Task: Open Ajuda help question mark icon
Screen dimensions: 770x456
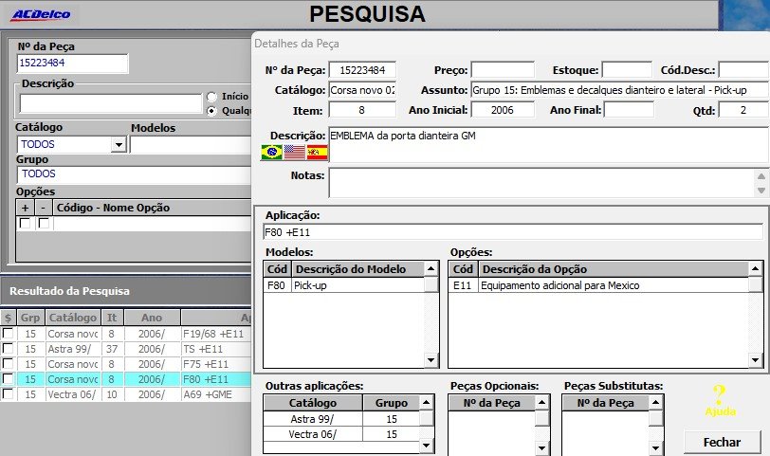Action: pos(720,400)
